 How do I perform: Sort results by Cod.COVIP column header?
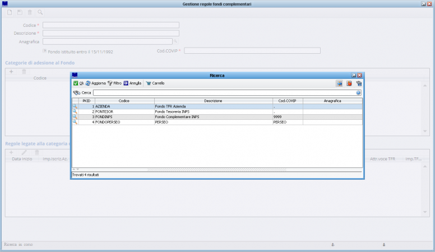tap(287, 101)
